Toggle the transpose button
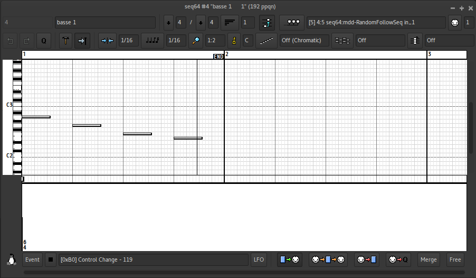476x278 pixels. [267, 23]
